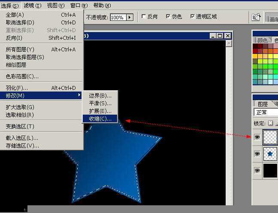278x213 pixels.
Task: Toggle the 反向 checkbox in options bar
Action: click(x=144, y=16)
